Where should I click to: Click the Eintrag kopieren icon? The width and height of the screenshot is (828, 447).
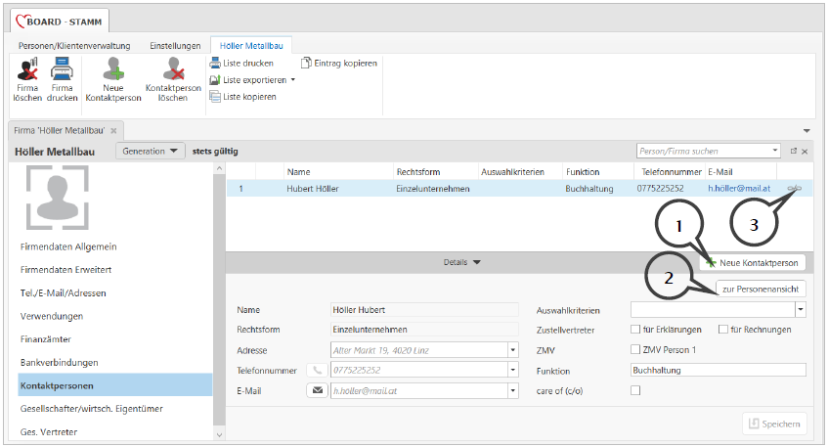pyautogui.click(x=307, y=64)
